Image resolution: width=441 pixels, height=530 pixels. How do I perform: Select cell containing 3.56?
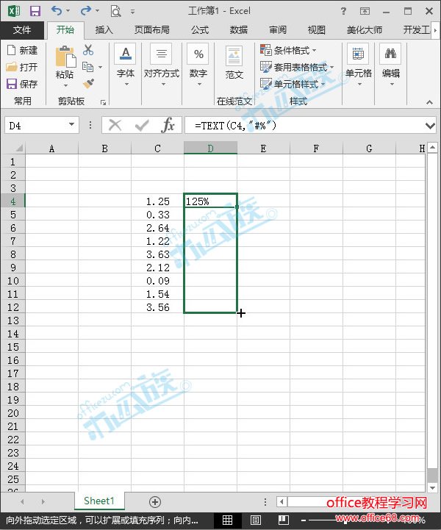(x=157, y=307)
